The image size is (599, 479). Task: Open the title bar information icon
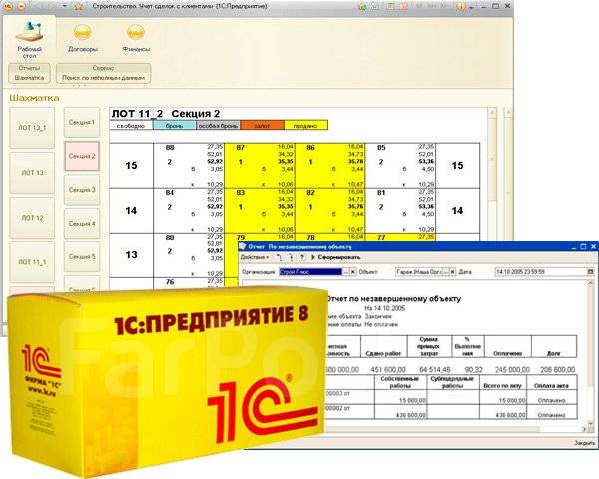click(462, 7)
